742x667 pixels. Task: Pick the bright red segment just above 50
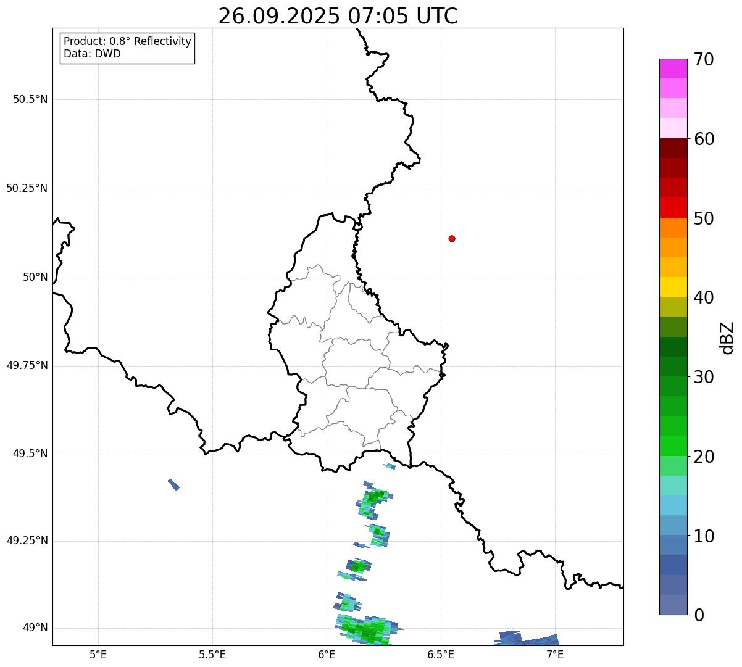[x=673, y=208]
